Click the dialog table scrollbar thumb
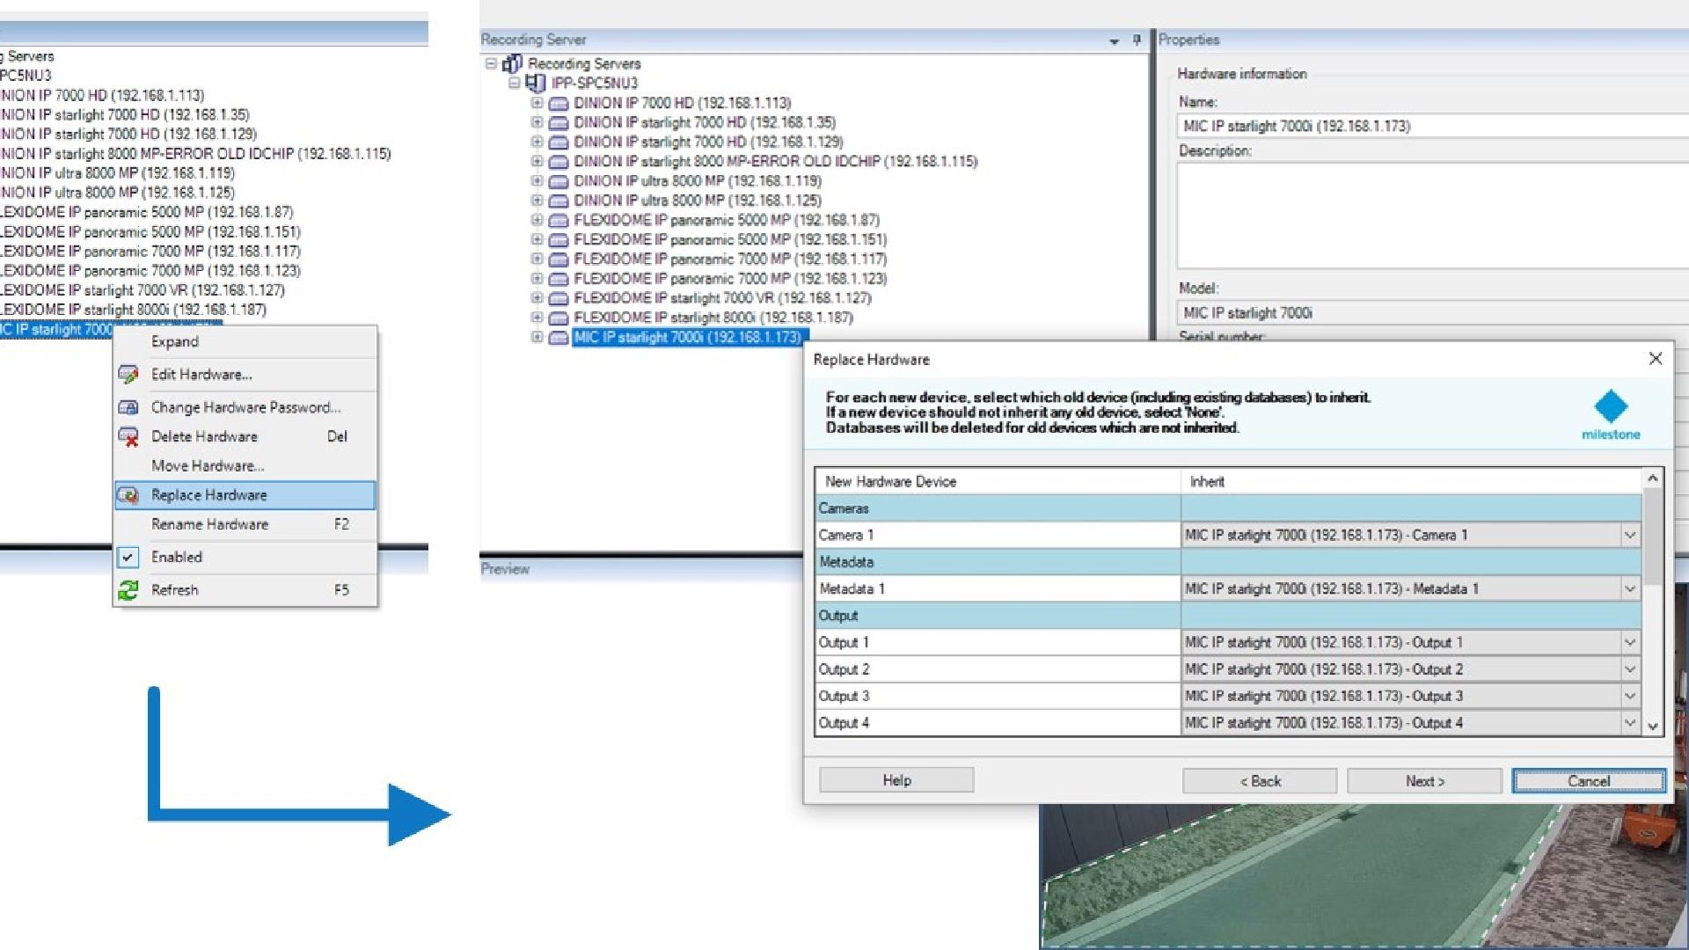Screen dimensions: 1689x950 tap(1652, 537)
